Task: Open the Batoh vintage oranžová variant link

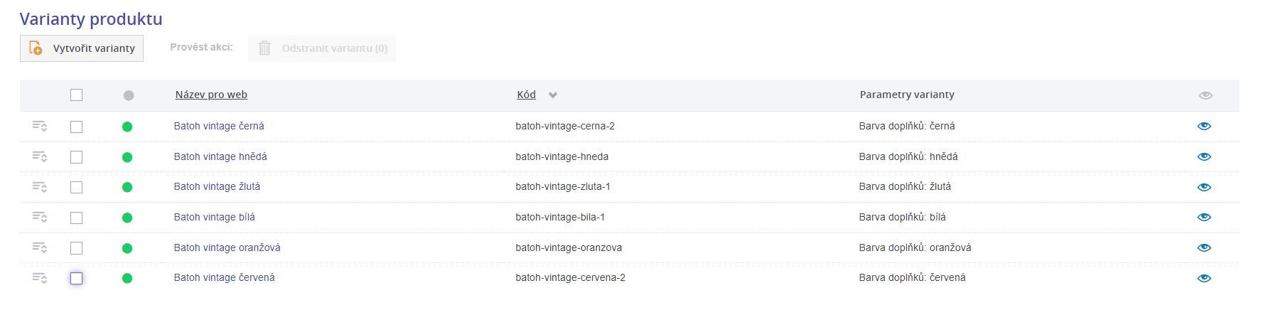Action: click(227, 247)
